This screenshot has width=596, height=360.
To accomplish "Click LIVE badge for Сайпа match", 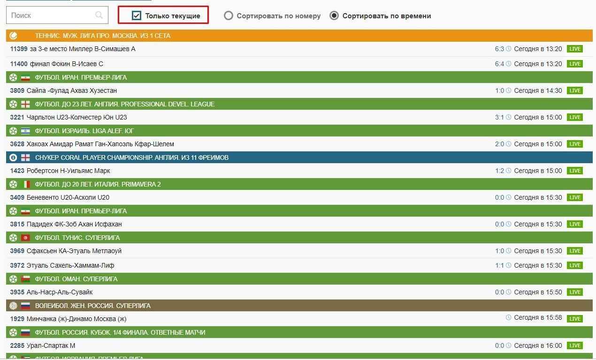I will point(575,90).
